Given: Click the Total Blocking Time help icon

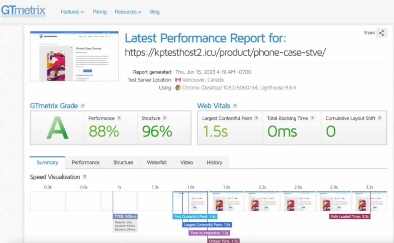Looking at the screenshot, I should (x=312, y=118).
